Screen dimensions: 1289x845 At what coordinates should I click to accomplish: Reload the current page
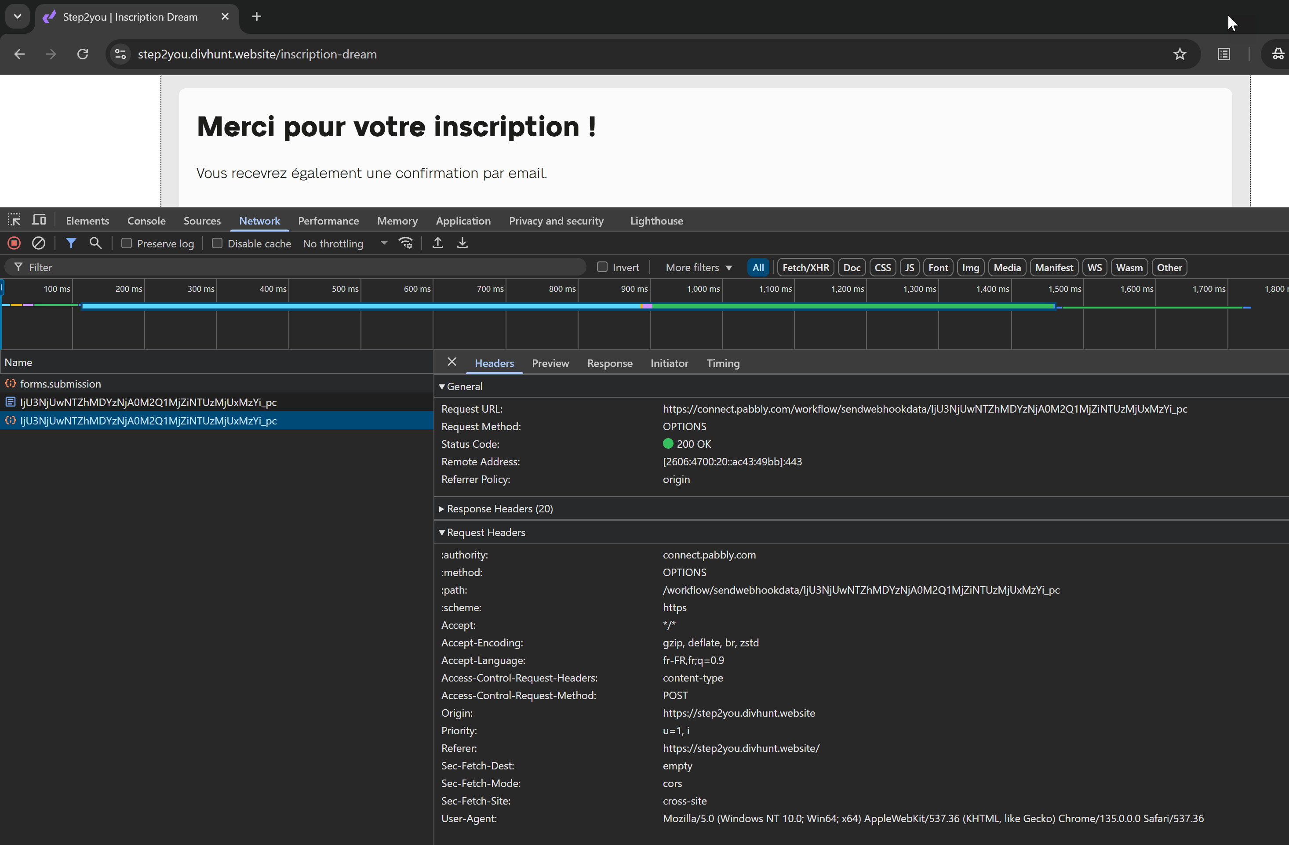(x=83, y=54)
